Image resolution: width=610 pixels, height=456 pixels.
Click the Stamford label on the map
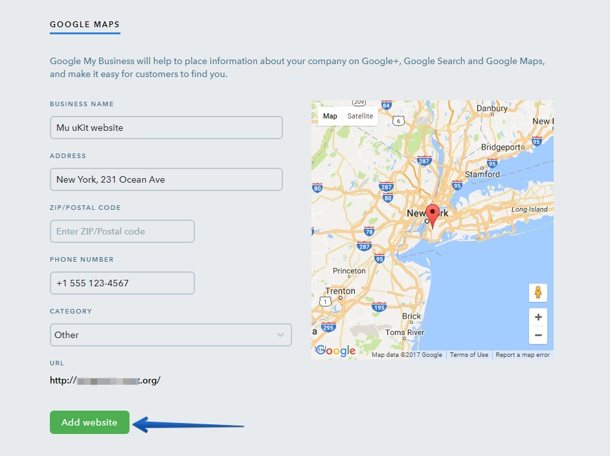coord(482,174)
